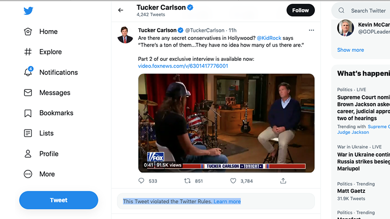
Task: Click the share tweet icon
Action: coord(283,181)
